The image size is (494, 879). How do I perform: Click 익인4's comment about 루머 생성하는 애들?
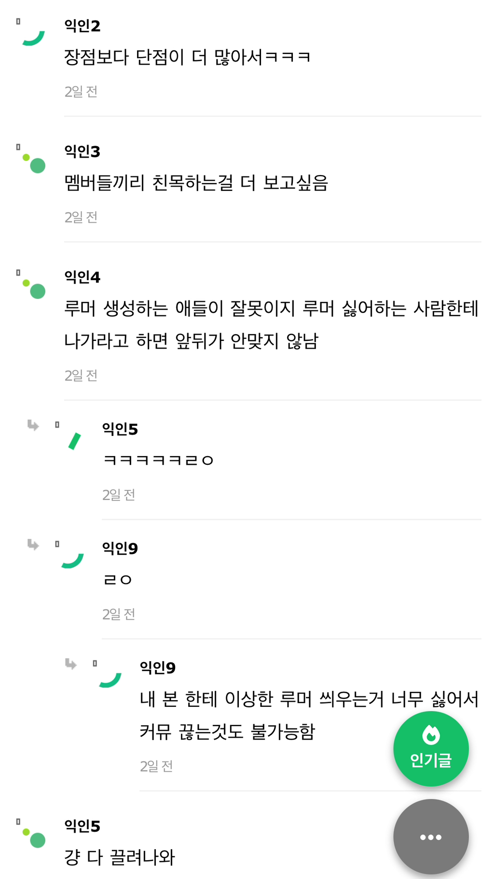tap(271, 325)
